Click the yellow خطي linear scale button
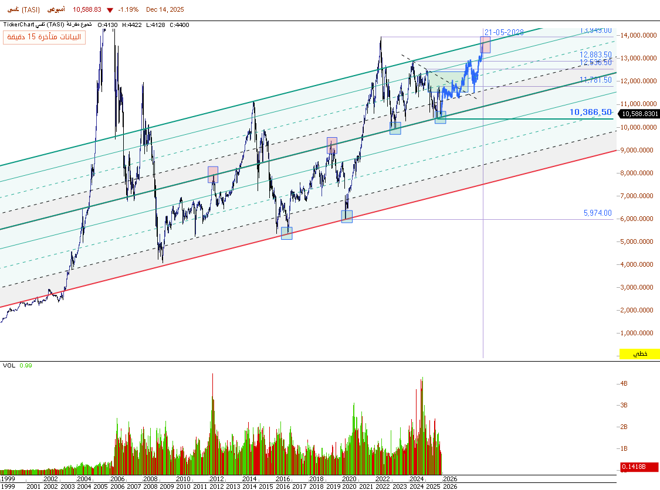660x490 pixels. tap(639, 353)
